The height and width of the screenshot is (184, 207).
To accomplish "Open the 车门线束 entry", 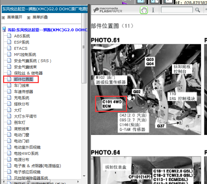I will click(x=22, y=85).
